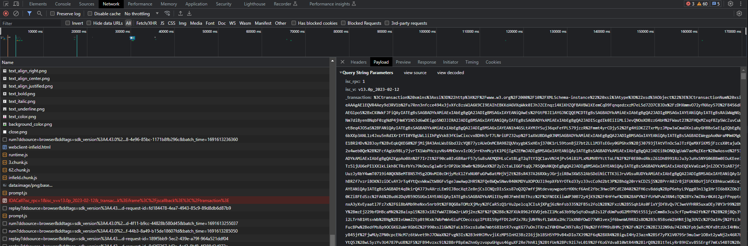The image size is (748, 246).
Task: Check the Disable cache option
Action: 90,14
